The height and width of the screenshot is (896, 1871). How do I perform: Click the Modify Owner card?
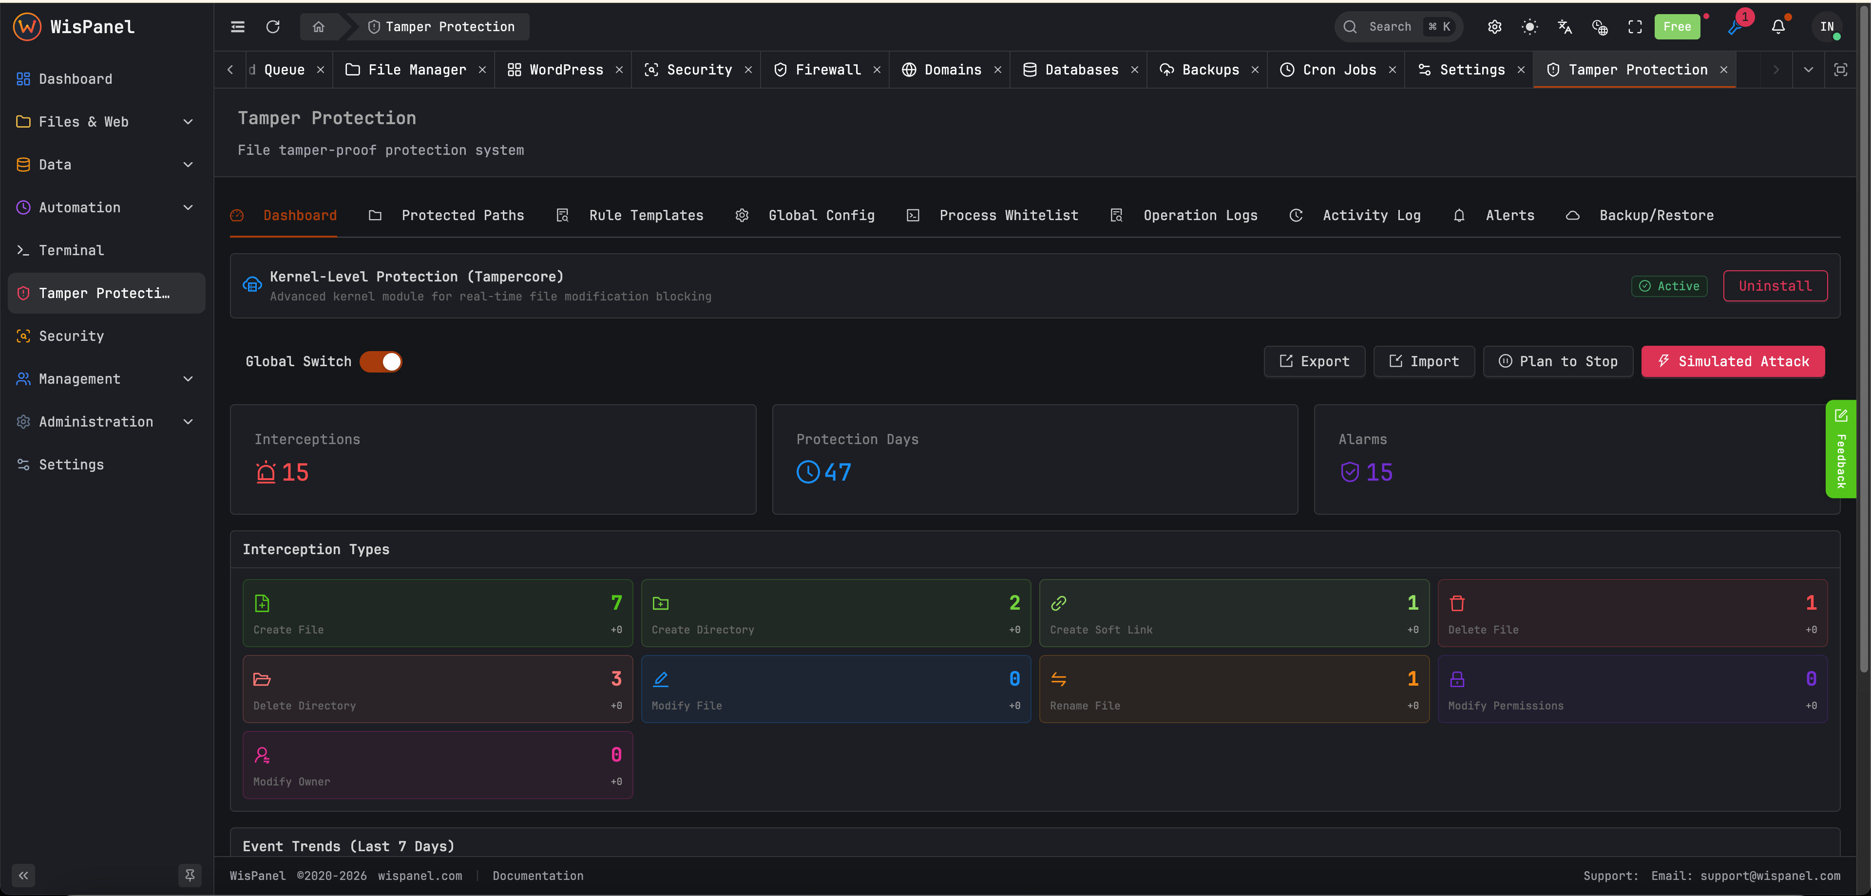[x=437, y=765]
